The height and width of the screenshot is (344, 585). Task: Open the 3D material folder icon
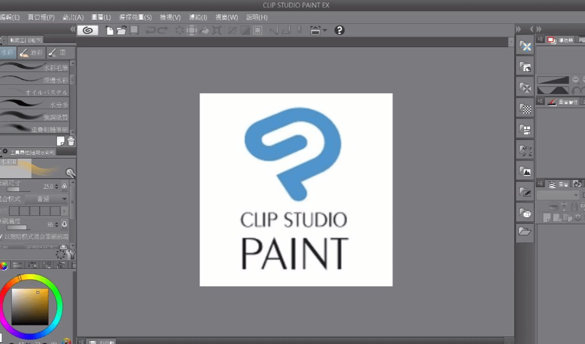(525, 213)
